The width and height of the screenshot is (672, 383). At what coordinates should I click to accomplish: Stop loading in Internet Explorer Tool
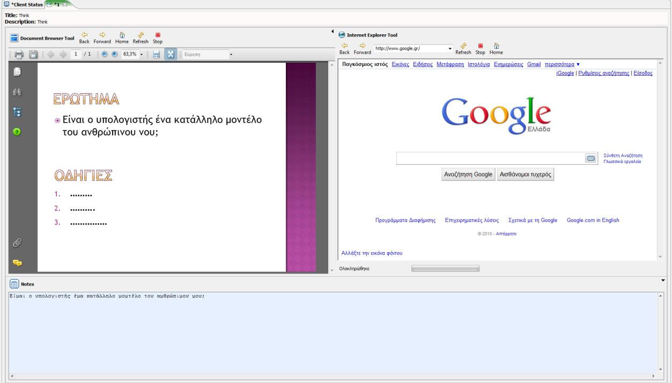[x=480, y=49]
